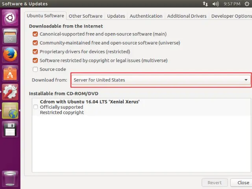
Task: Toggle Community-maintained universe software checkbox
Action: (x=35, y=43)
